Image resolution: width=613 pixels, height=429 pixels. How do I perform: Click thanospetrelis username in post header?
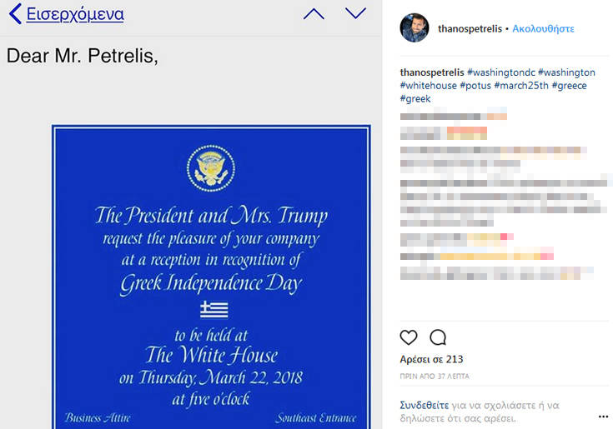coord(470,28)
